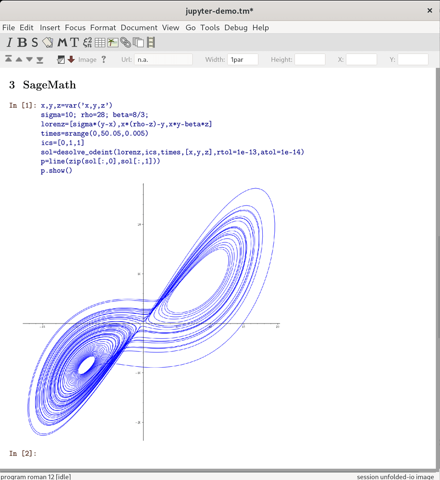Click the Height input field

pyautogui.click(x=310, y=60)
